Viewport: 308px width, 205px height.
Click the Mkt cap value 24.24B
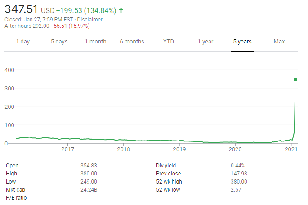coord(89,189)
